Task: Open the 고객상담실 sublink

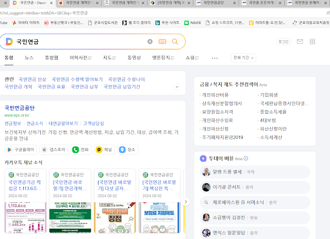Action: click(94, 124)
